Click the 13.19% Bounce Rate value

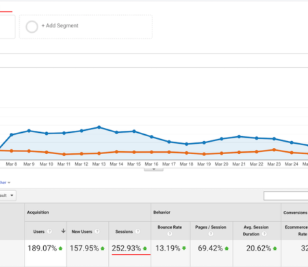point(168,248)
